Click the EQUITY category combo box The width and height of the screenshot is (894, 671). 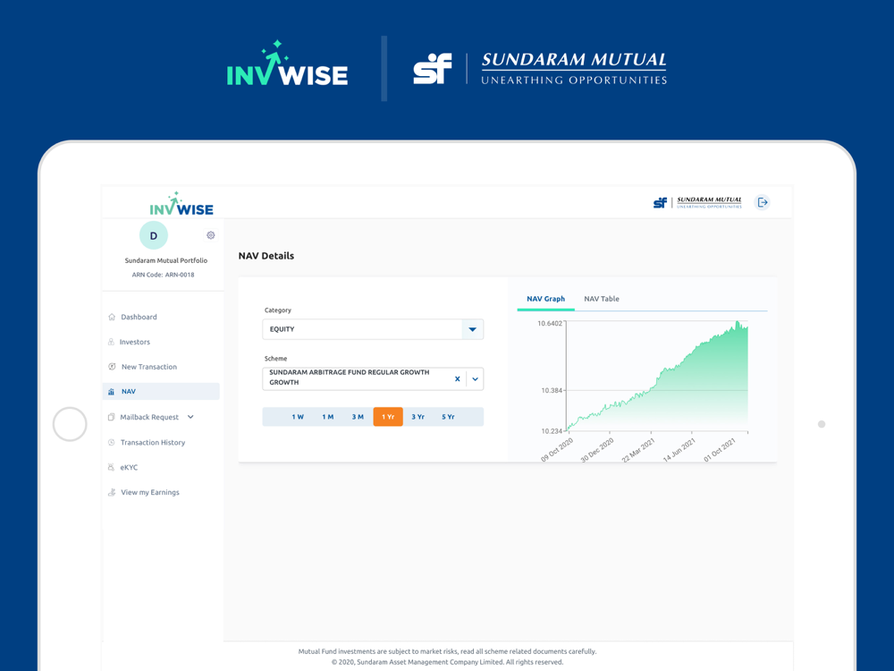click(x=373, y=329)
